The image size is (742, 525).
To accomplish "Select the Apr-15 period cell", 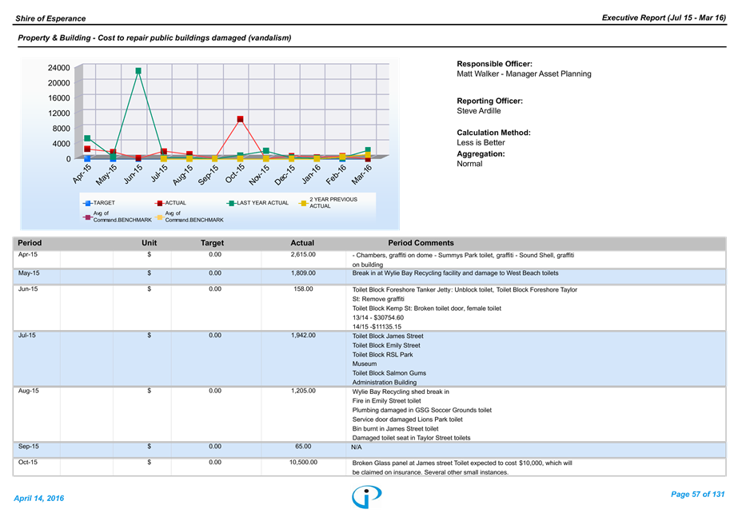I will 28,254.
